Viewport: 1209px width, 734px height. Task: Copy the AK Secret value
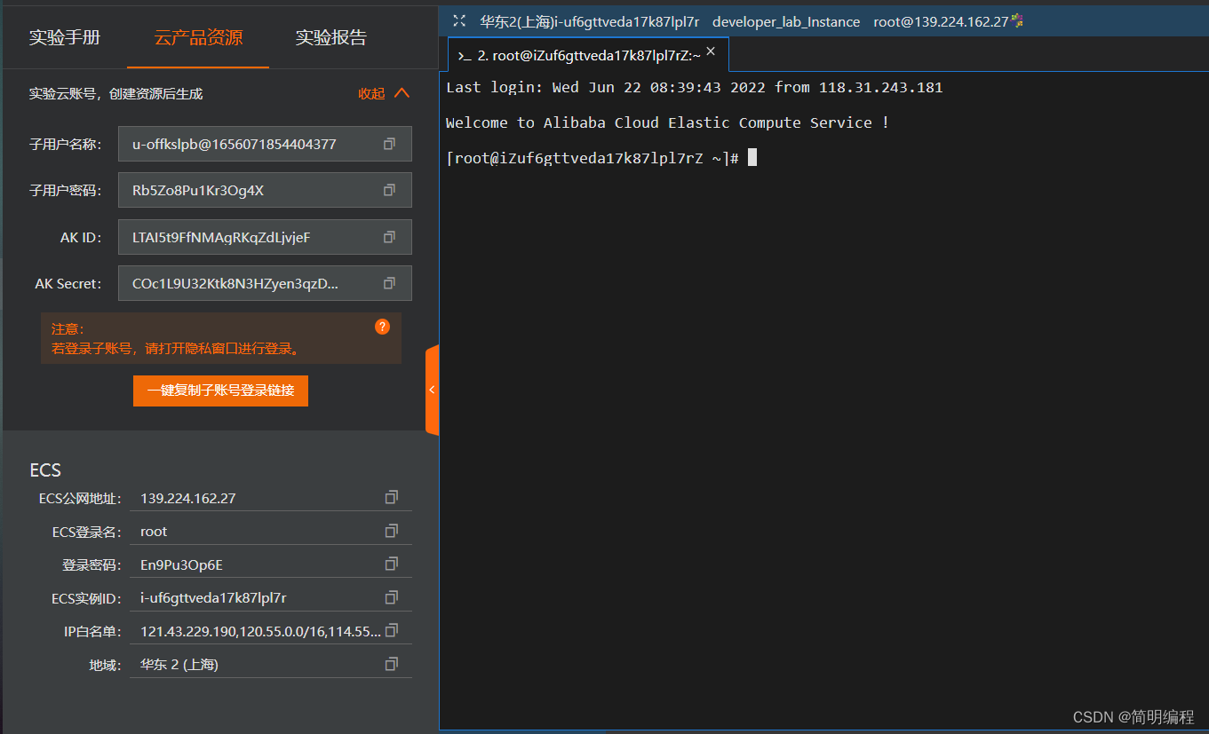[x=389, y=283]
